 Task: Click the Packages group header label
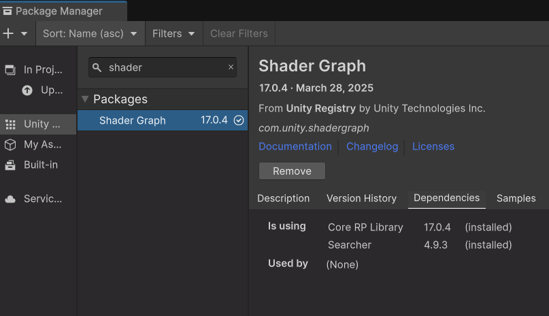tap(120, 99)
